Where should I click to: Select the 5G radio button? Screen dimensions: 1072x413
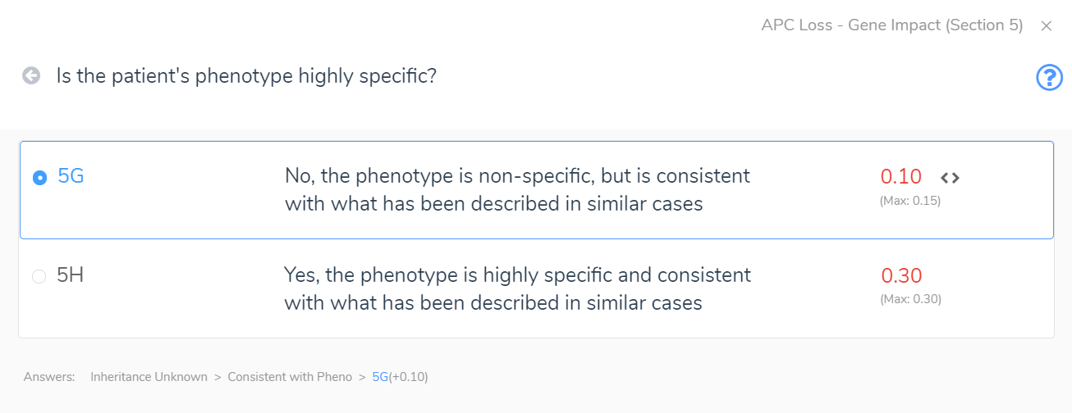(39, 178)
